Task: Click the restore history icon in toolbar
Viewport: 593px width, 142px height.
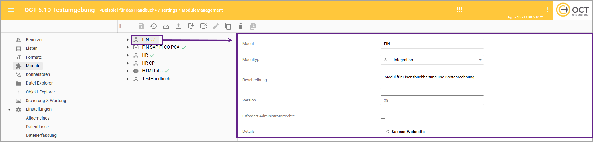Action: click(154, 26)
